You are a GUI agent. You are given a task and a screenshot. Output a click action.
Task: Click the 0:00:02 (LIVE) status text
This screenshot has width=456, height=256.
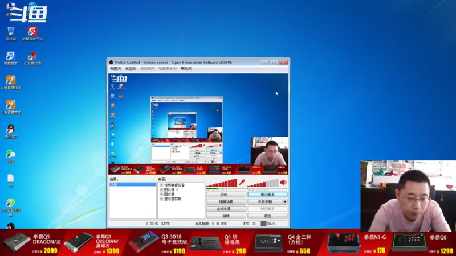coord(158,224)
